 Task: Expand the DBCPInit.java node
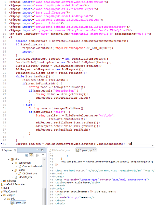click(16, 174)
